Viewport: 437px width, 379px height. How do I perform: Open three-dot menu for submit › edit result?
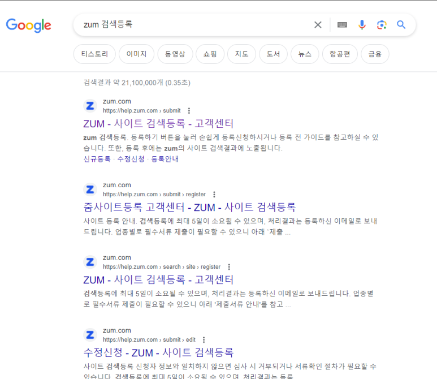point(204,339)
